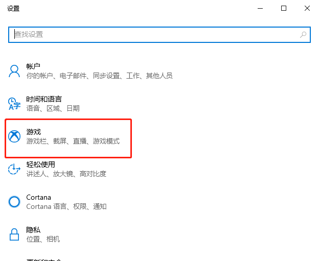Open the 轻松使用 settings heading
The image size is (319, 261).
click(40, 164)
